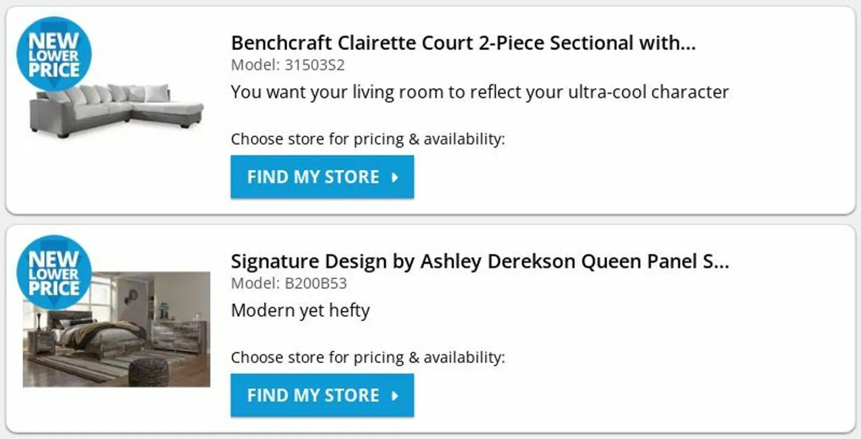Open the Signature Design by Ashley Derekson title

point(480,262)
